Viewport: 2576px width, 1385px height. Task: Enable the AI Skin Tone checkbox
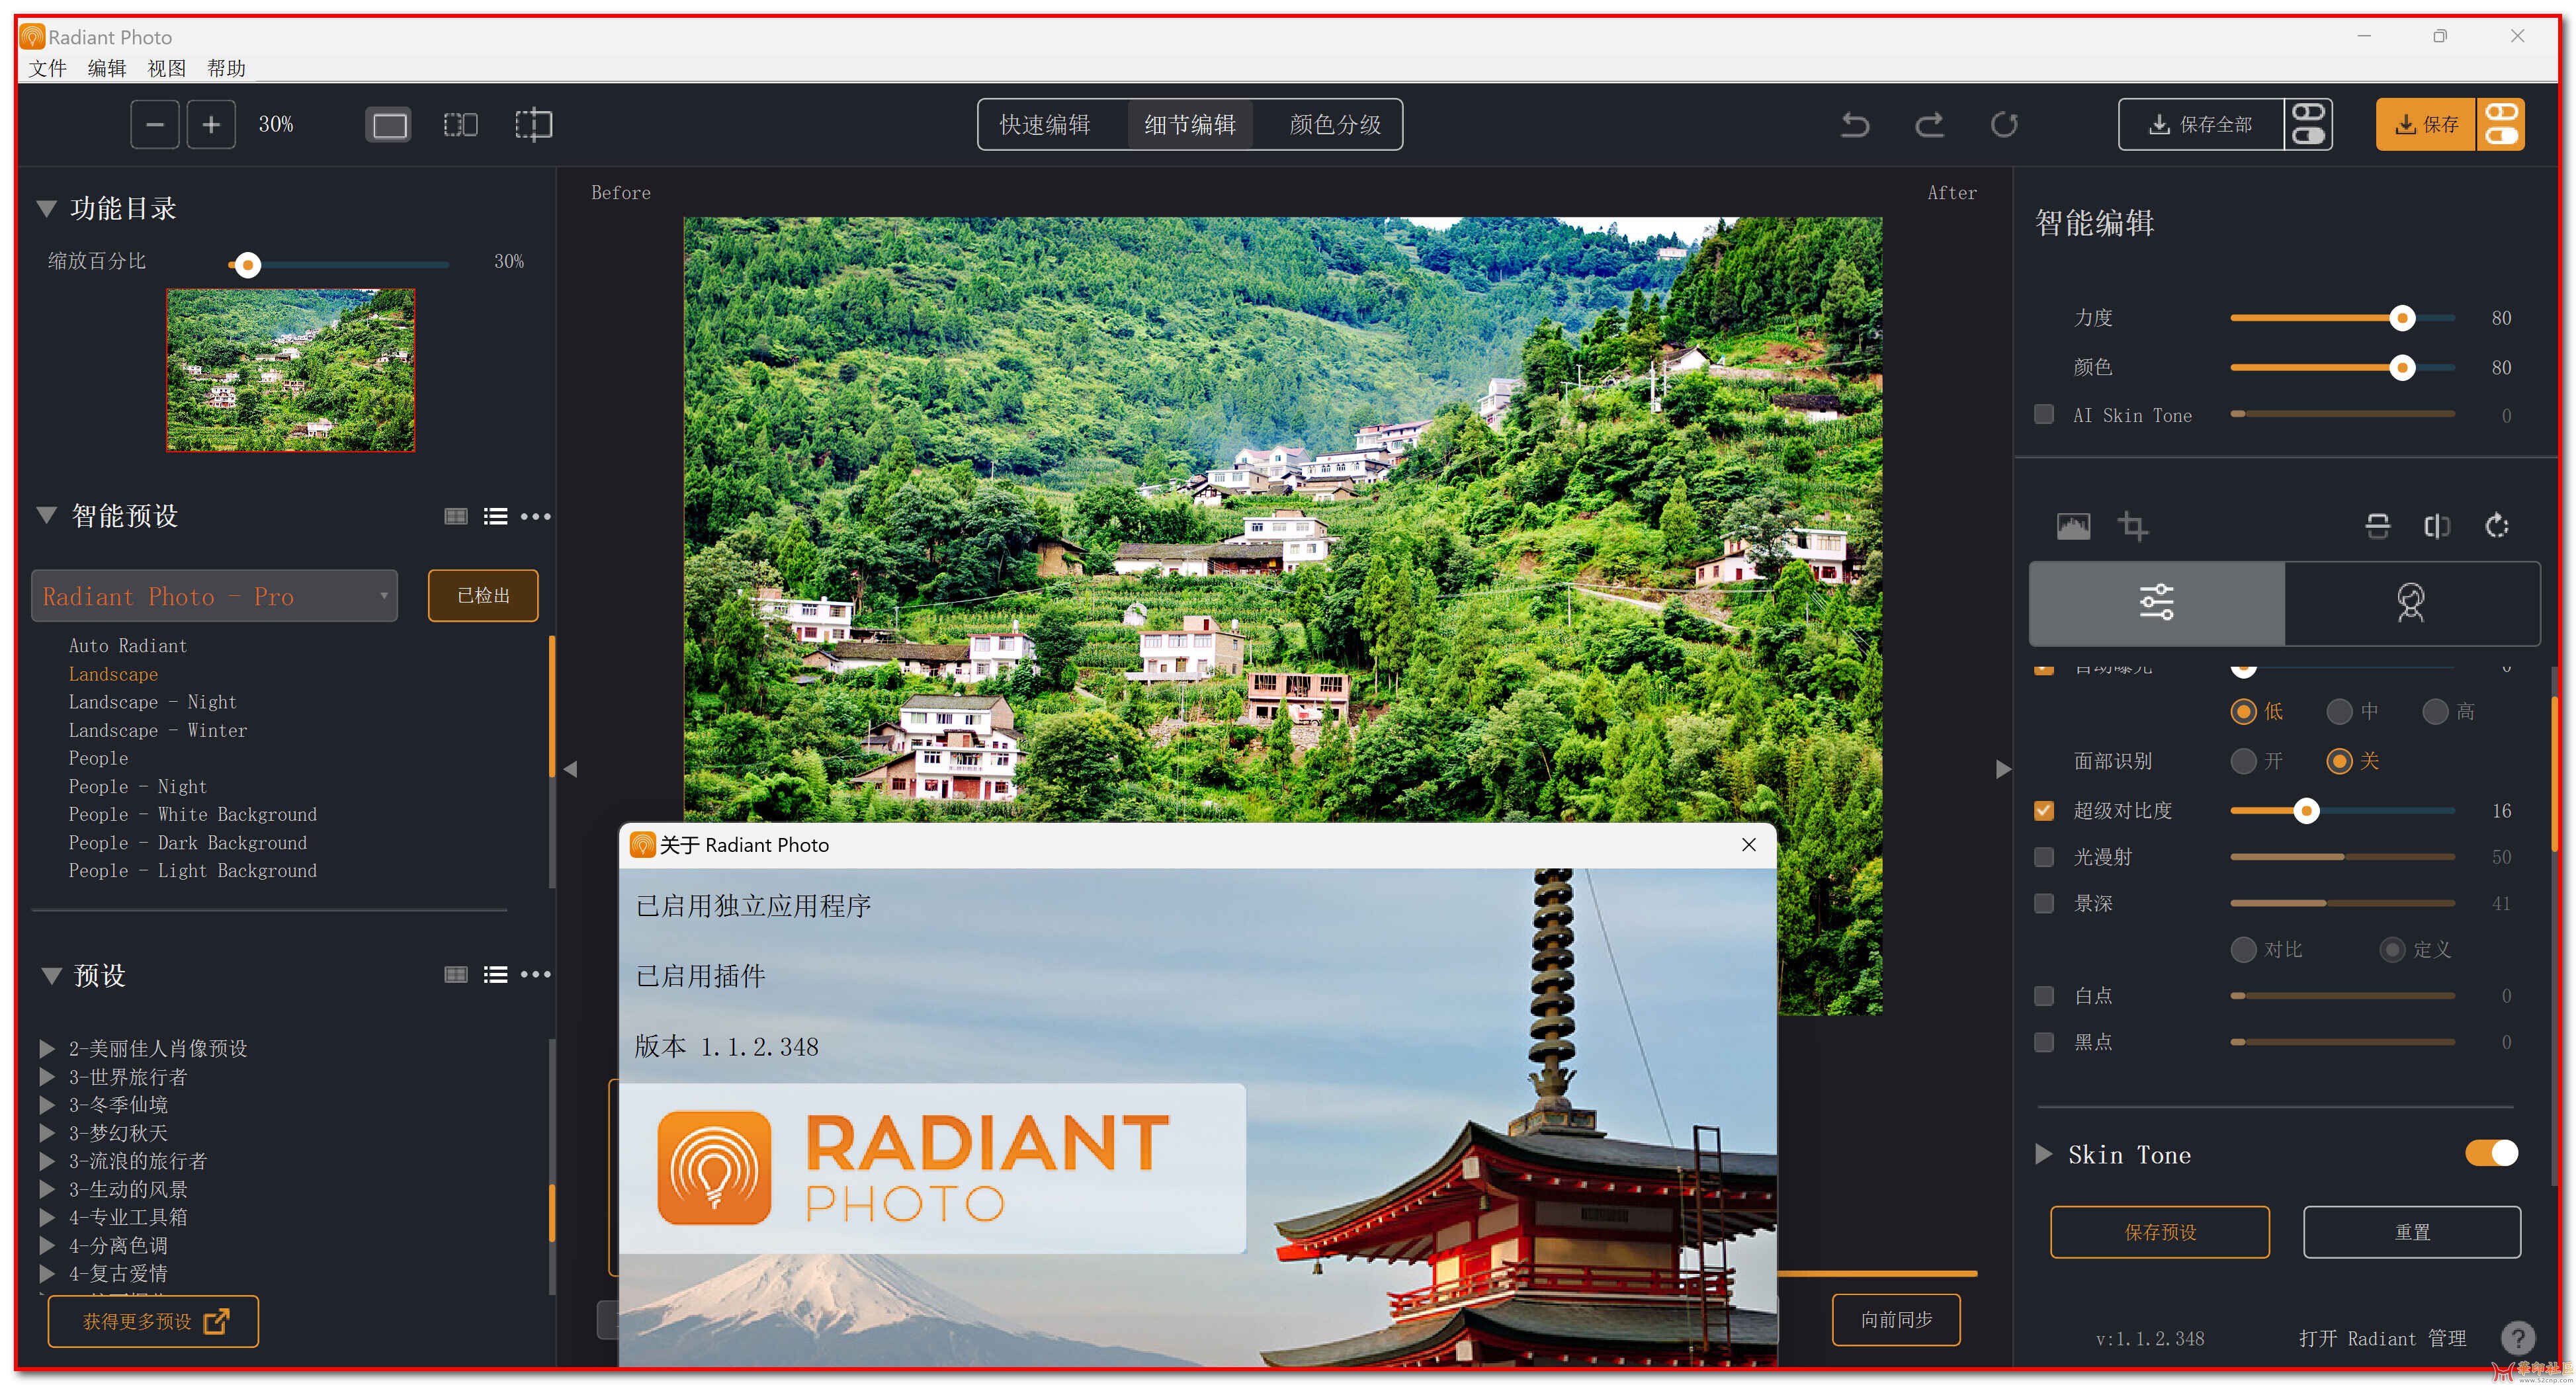2044,415
